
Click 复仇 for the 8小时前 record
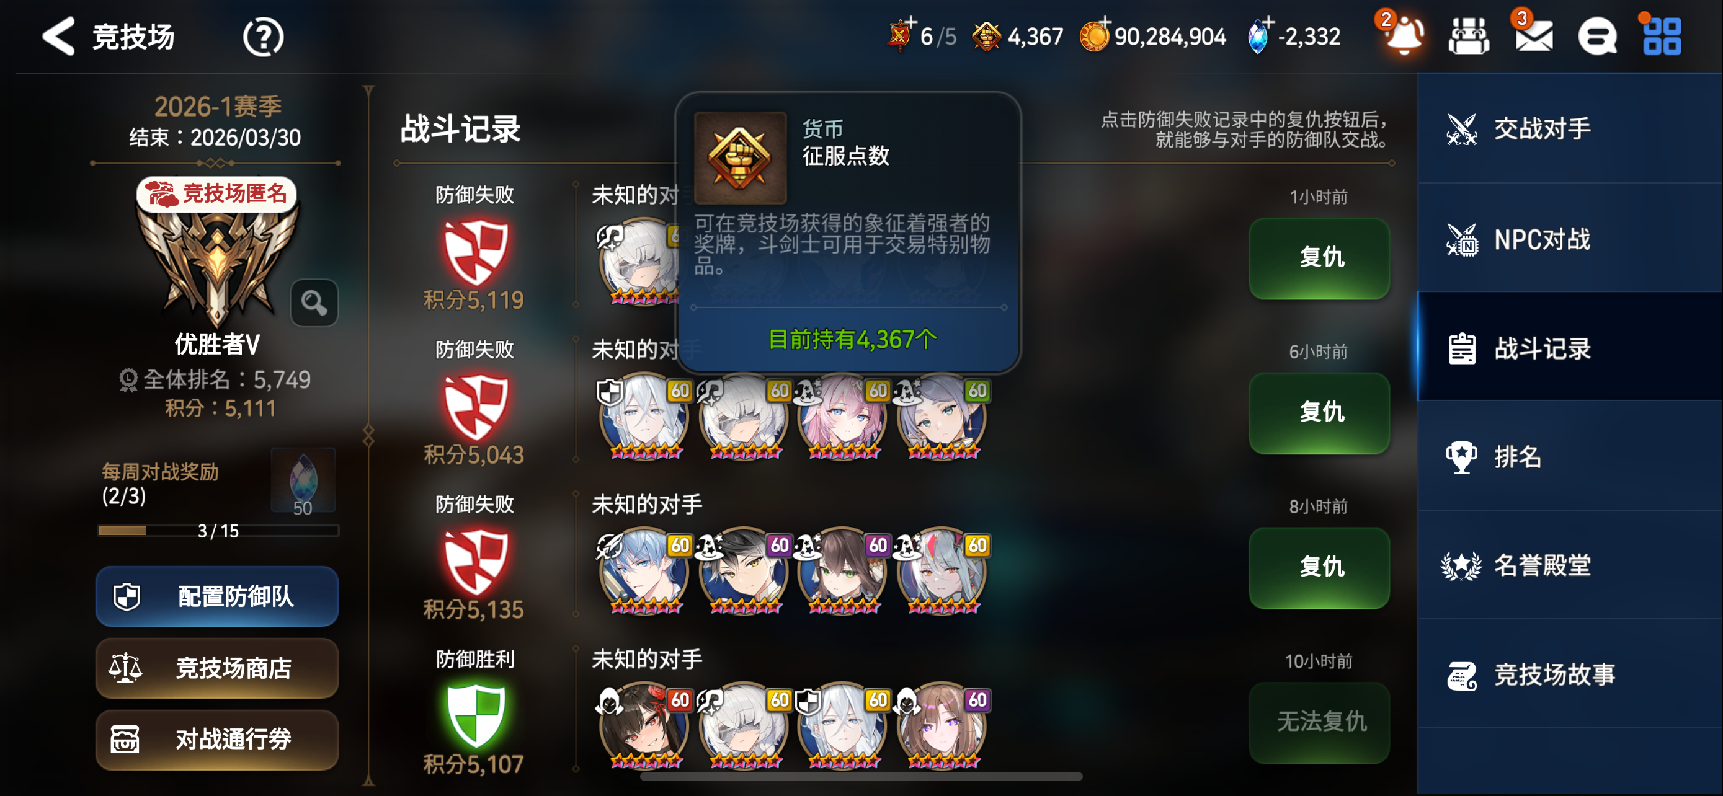click(x=1319, y=567)
